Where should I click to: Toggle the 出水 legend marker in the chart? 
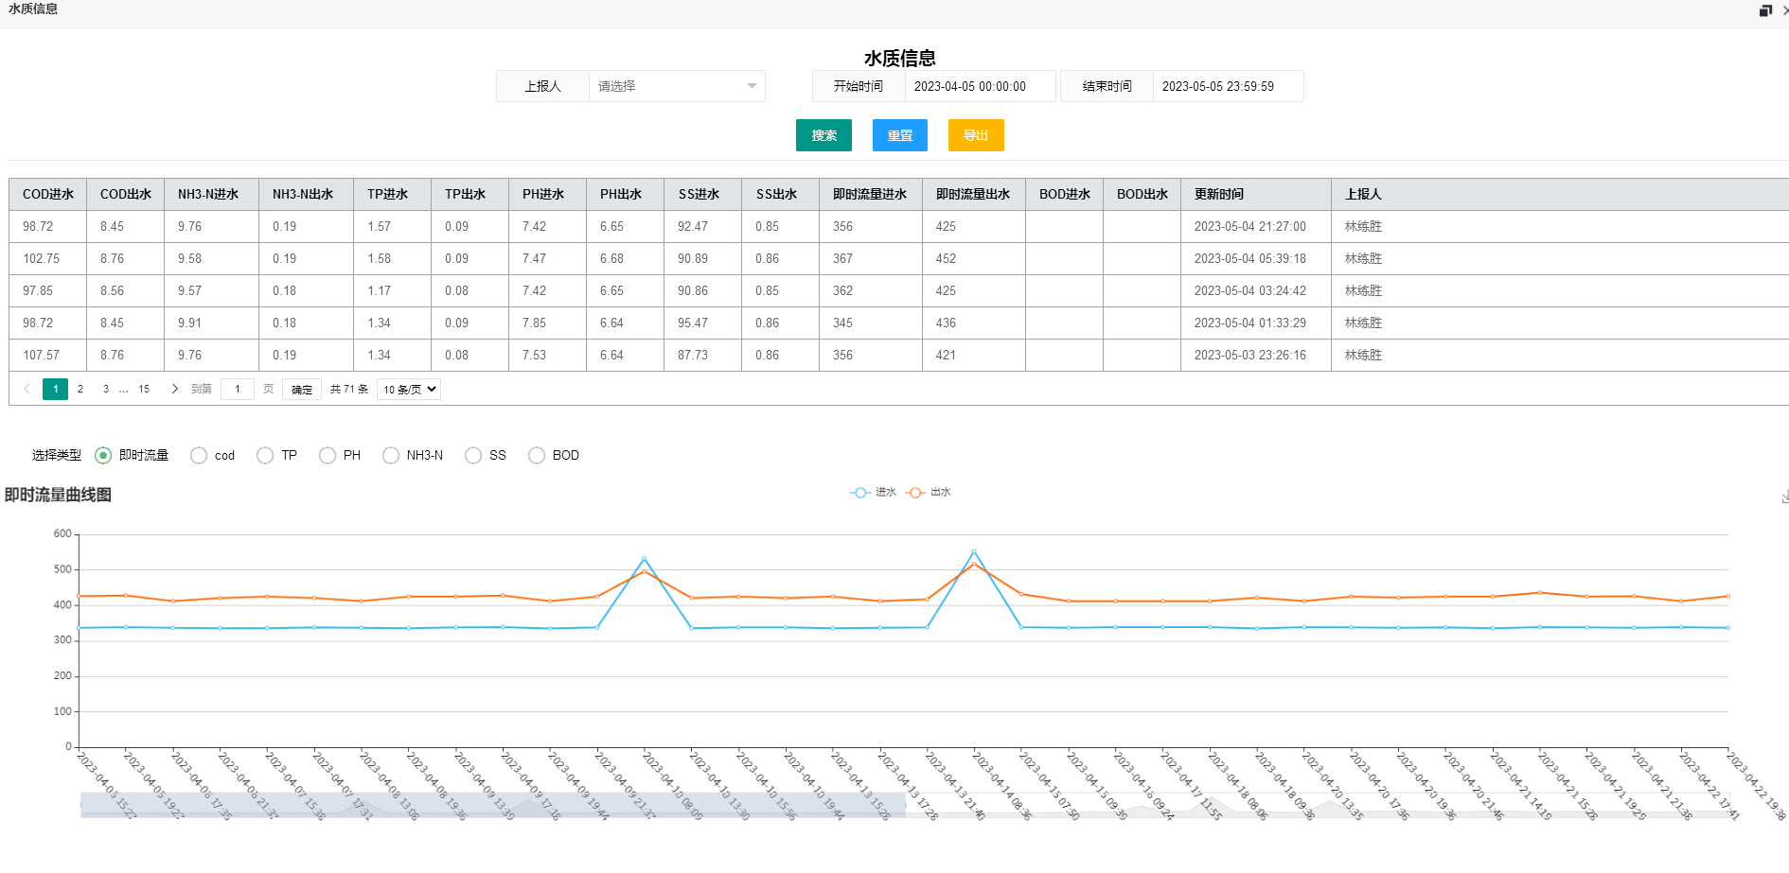click(x=915, y=493)
